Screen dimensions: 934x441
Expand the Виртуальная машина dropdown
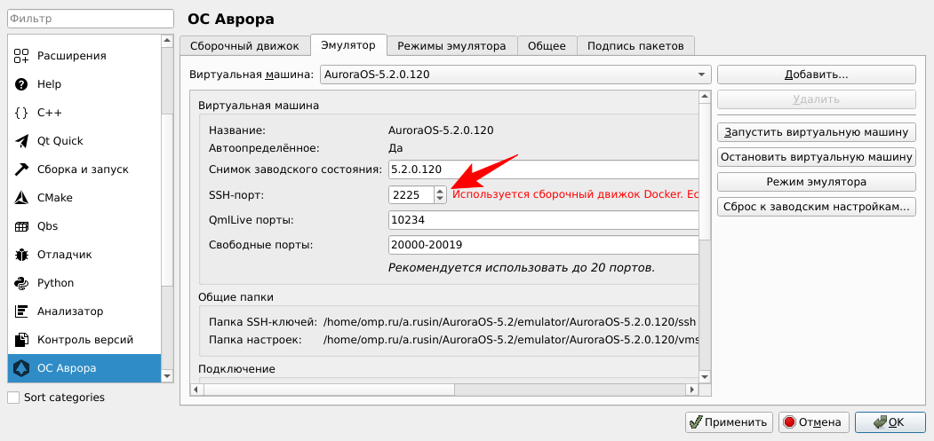701,75
